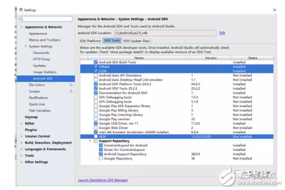Click the project-level icon beside Scopes
285x190 pixels.
click(71, 91)
